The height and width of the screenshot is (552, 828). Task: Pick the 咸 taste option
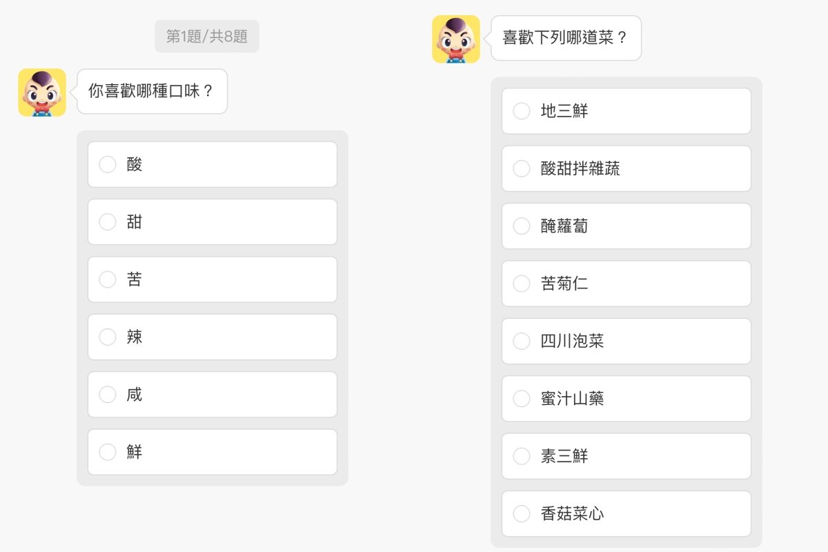[212, 394]
